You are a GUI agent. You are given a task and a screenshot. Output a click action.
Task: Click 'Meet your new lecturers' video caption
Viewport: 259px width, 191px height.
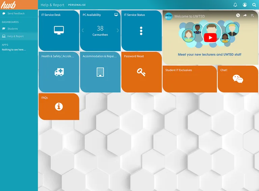(209, 54)
